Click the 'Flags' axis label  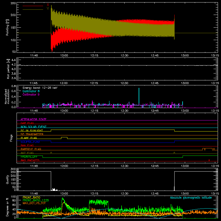pos(11,138)
